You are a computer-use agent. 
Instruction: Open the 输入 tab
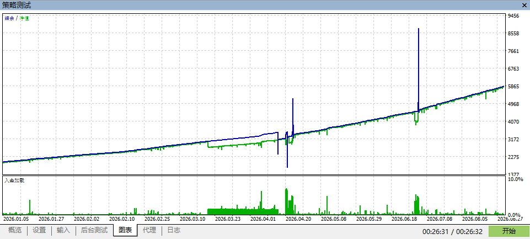pos(63,230)
